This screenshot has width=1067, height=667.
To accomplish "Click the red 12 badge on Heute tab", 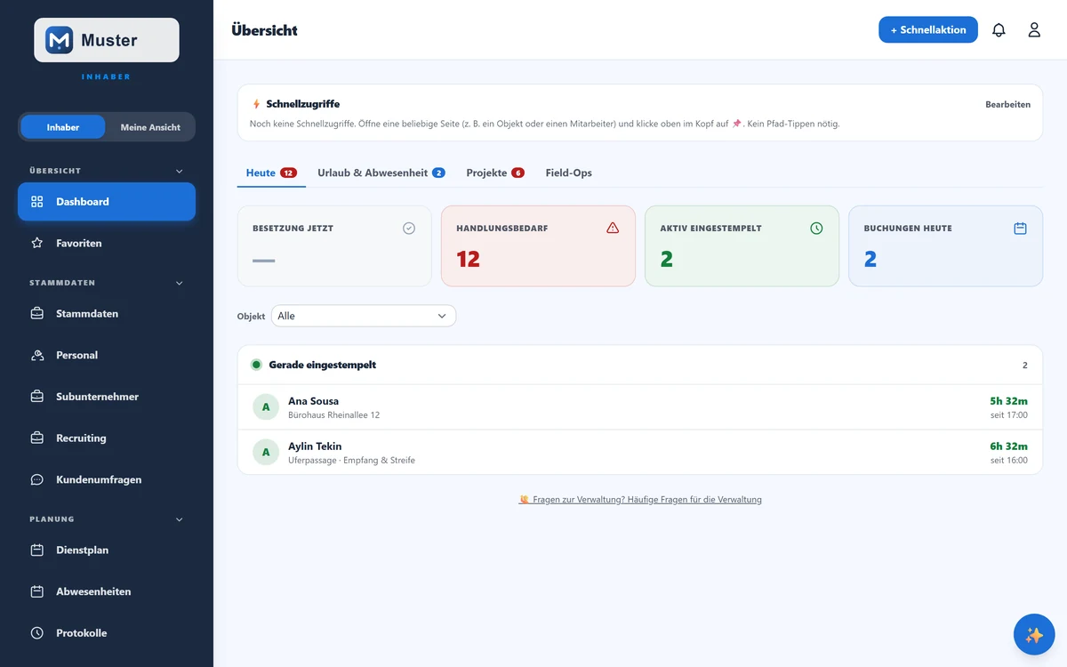I will pyautogui.click(x=288, y=173).
